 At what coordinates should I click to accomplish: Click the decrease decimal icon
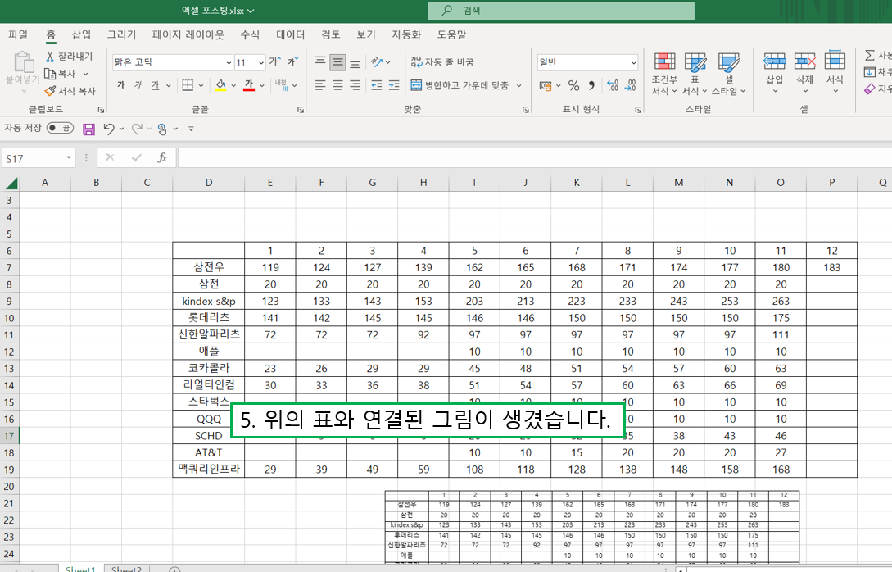tap(631, 85)
